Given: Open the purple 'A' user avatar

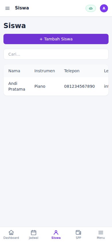Looking at the screenshot, I should click(x=104, y=8).
